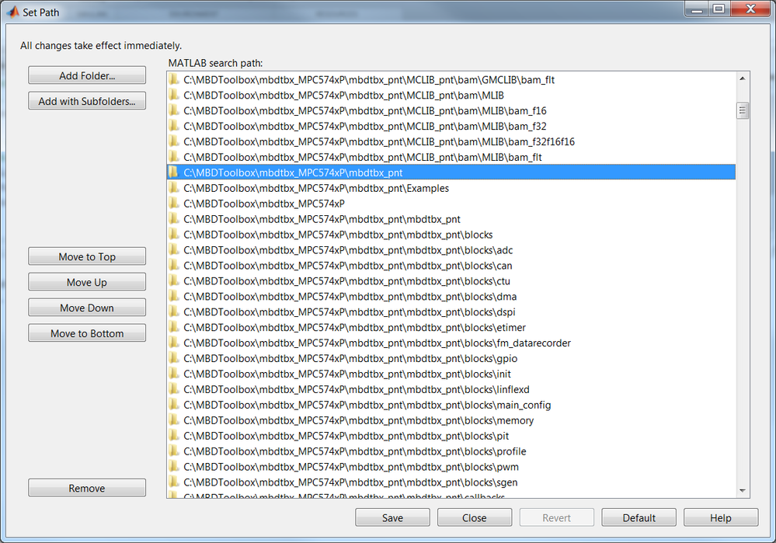The image size is (776, 543).
Task: Click folder icon of MLIB\bam_f32 row
Action: [x=173, y=126]
